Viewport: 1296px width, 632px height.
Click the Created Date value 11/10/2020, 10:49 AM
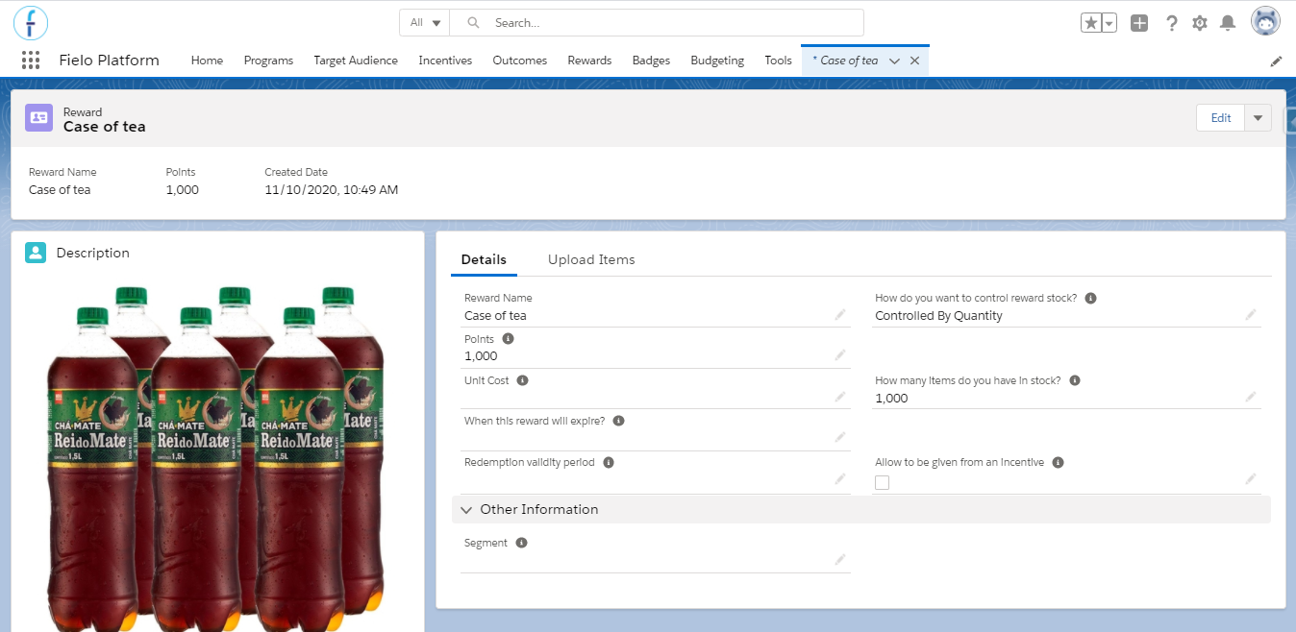point(331,189)
